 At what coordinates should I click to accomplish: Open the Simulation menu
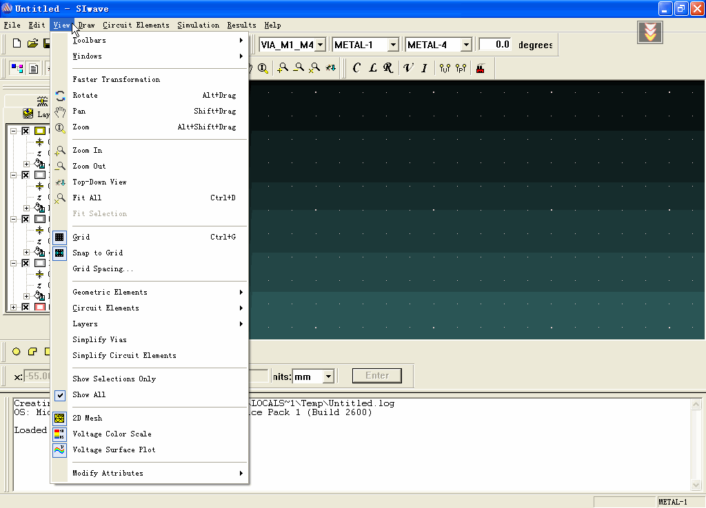[x=198, y=25]
